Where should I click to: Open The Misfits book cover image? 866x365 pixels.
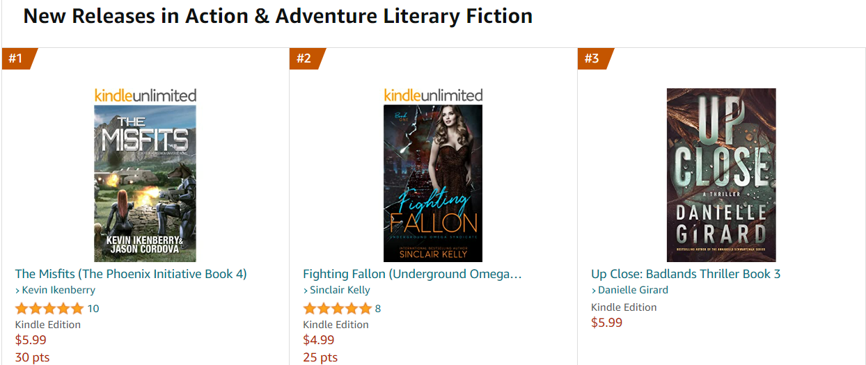[x=145, y=183]
